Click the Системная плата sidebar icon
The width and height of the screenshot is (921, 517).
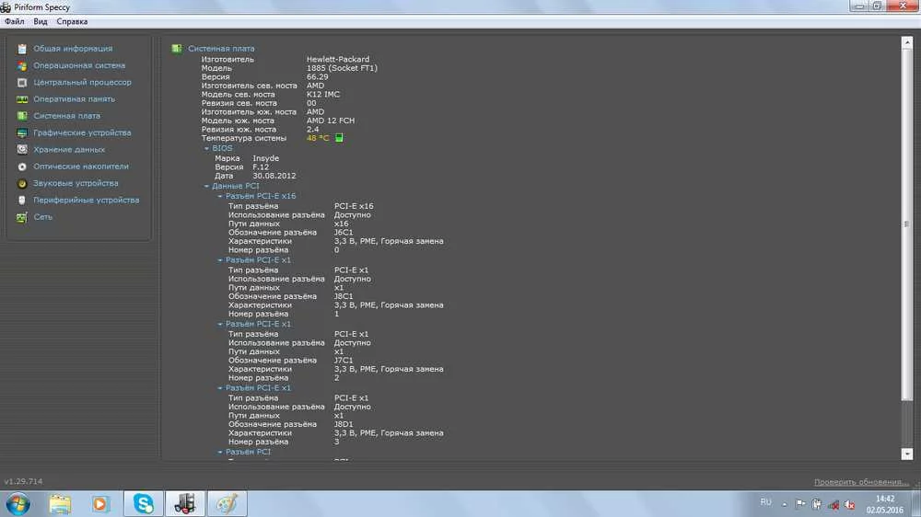(x=22, y=116)
